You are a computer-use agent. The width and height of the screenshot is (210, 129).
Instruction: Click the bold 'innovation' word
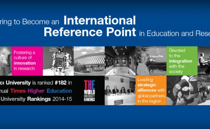(25, 63)
